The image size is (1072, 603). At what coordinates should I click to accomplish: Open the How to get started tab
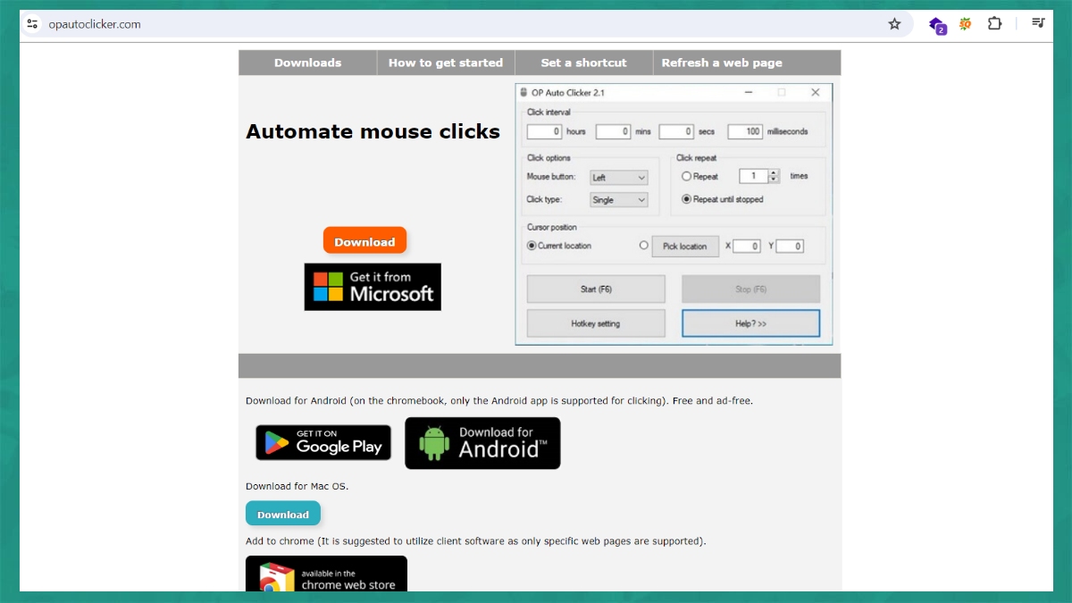click(445, 63)
